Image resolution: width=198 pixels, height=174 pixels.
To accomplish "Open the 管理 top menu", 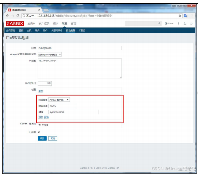I will (73, 23).
